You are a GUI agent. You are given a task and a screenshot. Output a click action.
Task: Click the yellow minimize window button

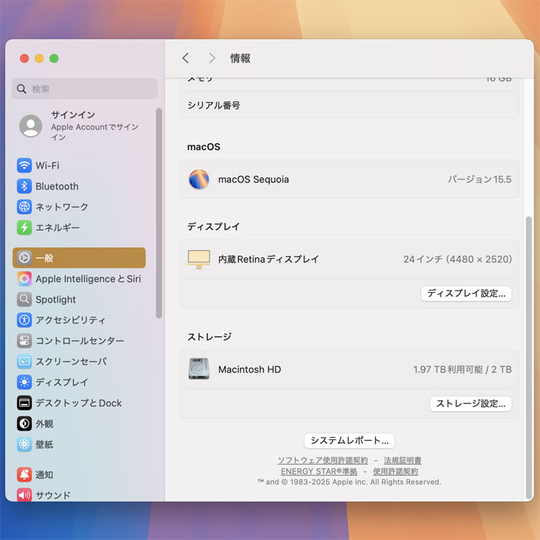click(x=39, y=58)
